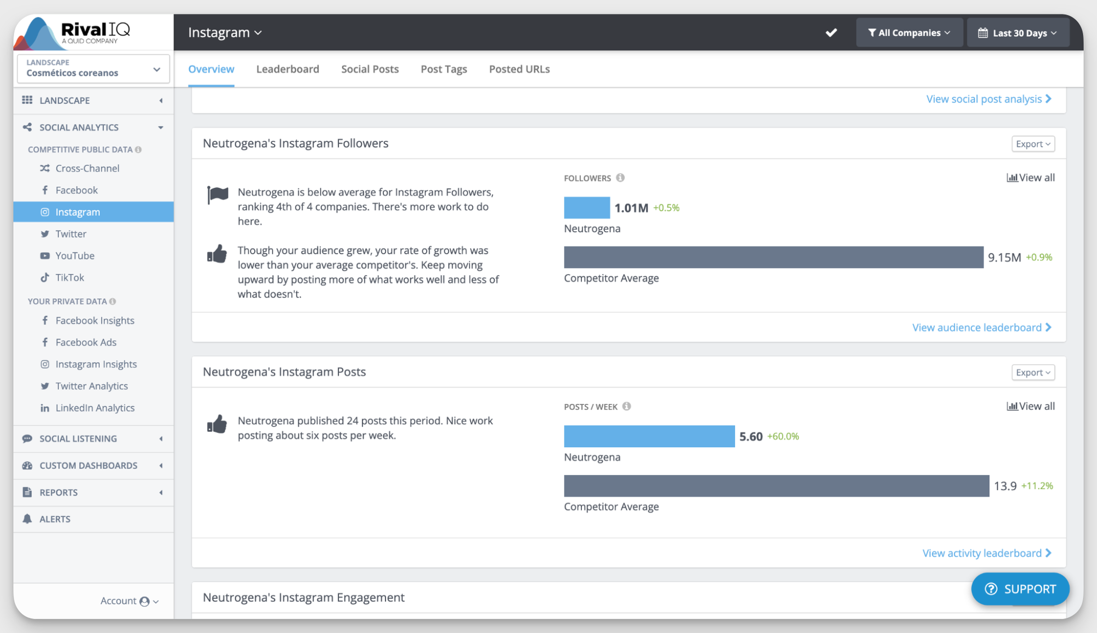Export Neutrogena's Instagram Posts data
Image resolution: width=1097 pixels, height=633 pixels.
[x=1033, y=372]
